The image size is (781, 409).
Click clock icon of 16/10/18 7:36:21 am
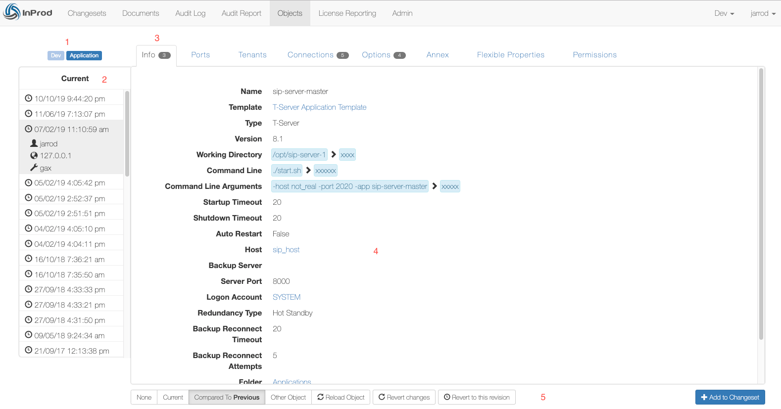coord(29,259)
